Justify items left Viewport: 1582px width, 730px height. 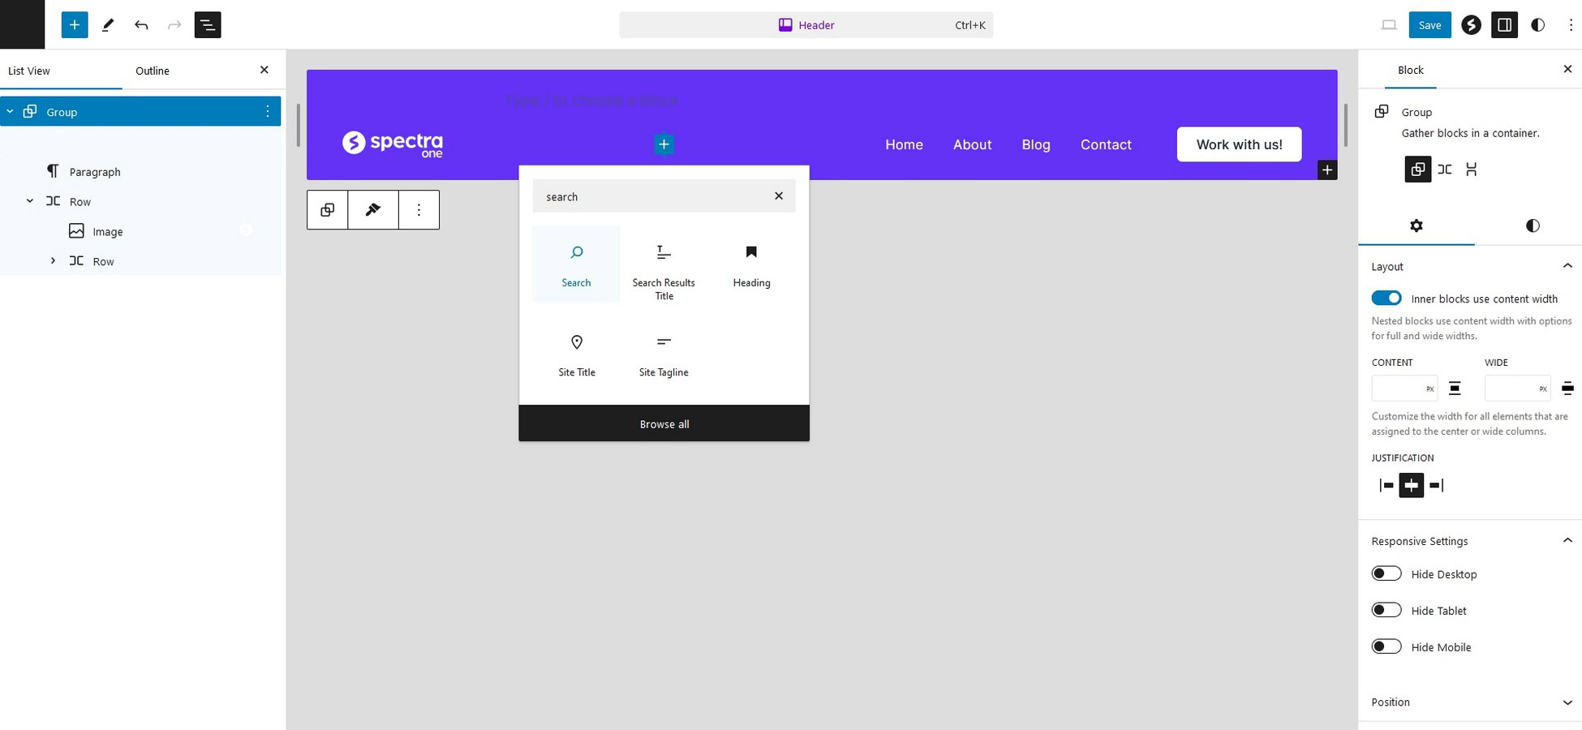[x=1386, y=485]
